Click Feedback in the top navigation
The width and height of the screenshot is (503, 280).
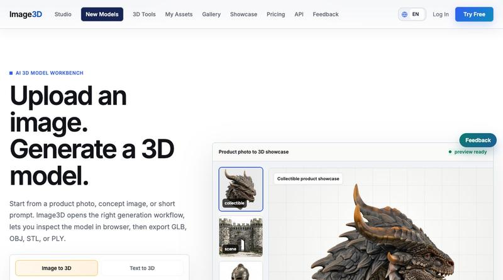(x=325, y=14)
